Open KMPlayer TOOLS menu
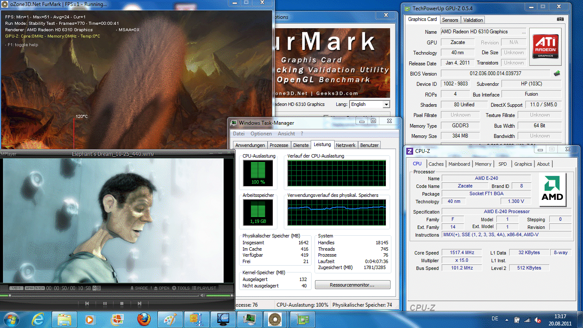 pos(181,288)
